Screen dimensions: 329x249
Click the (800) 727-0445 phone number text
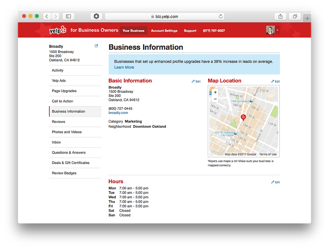121,109
